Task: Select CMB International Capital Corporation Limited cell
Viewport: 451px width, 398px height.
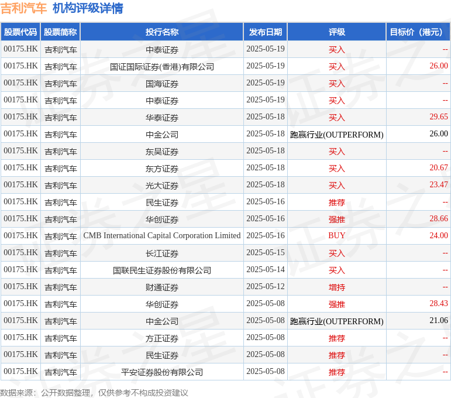Action: (162, 235)
